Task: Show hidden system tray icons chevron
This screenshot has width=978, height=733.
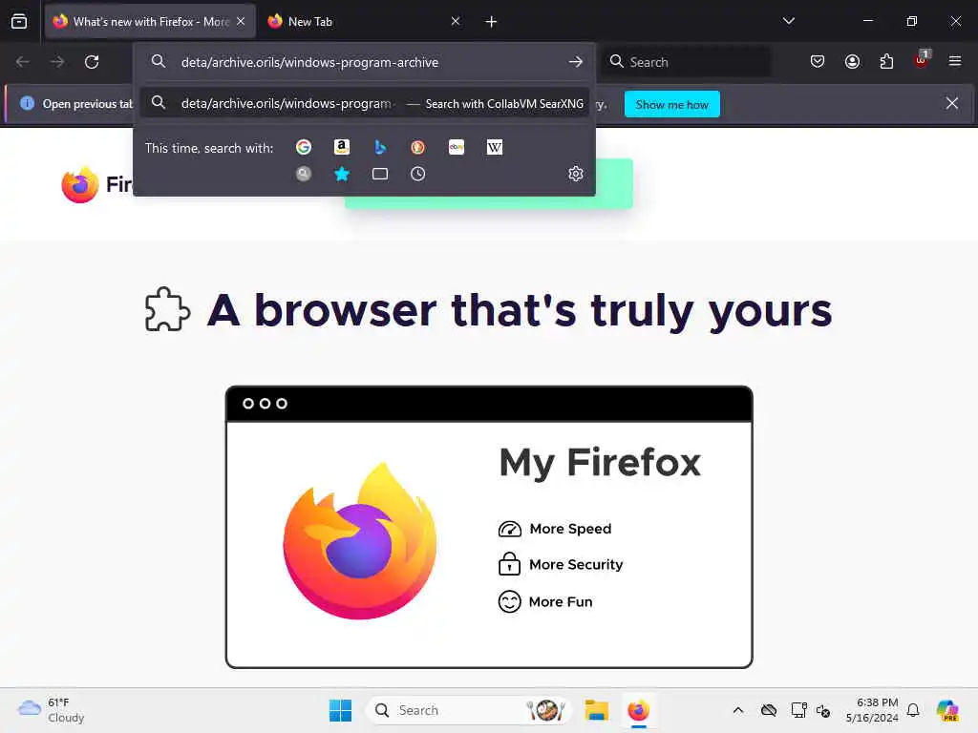Action: [738, 710]
